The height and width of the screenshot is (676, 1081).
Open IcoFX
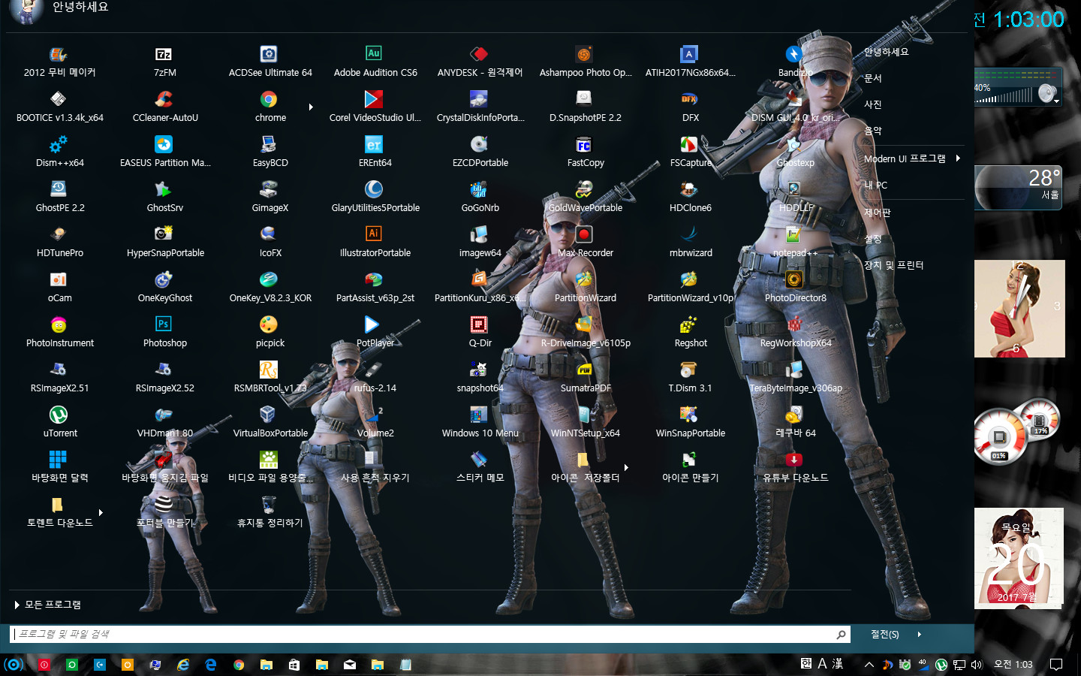[x=270, y=242]
